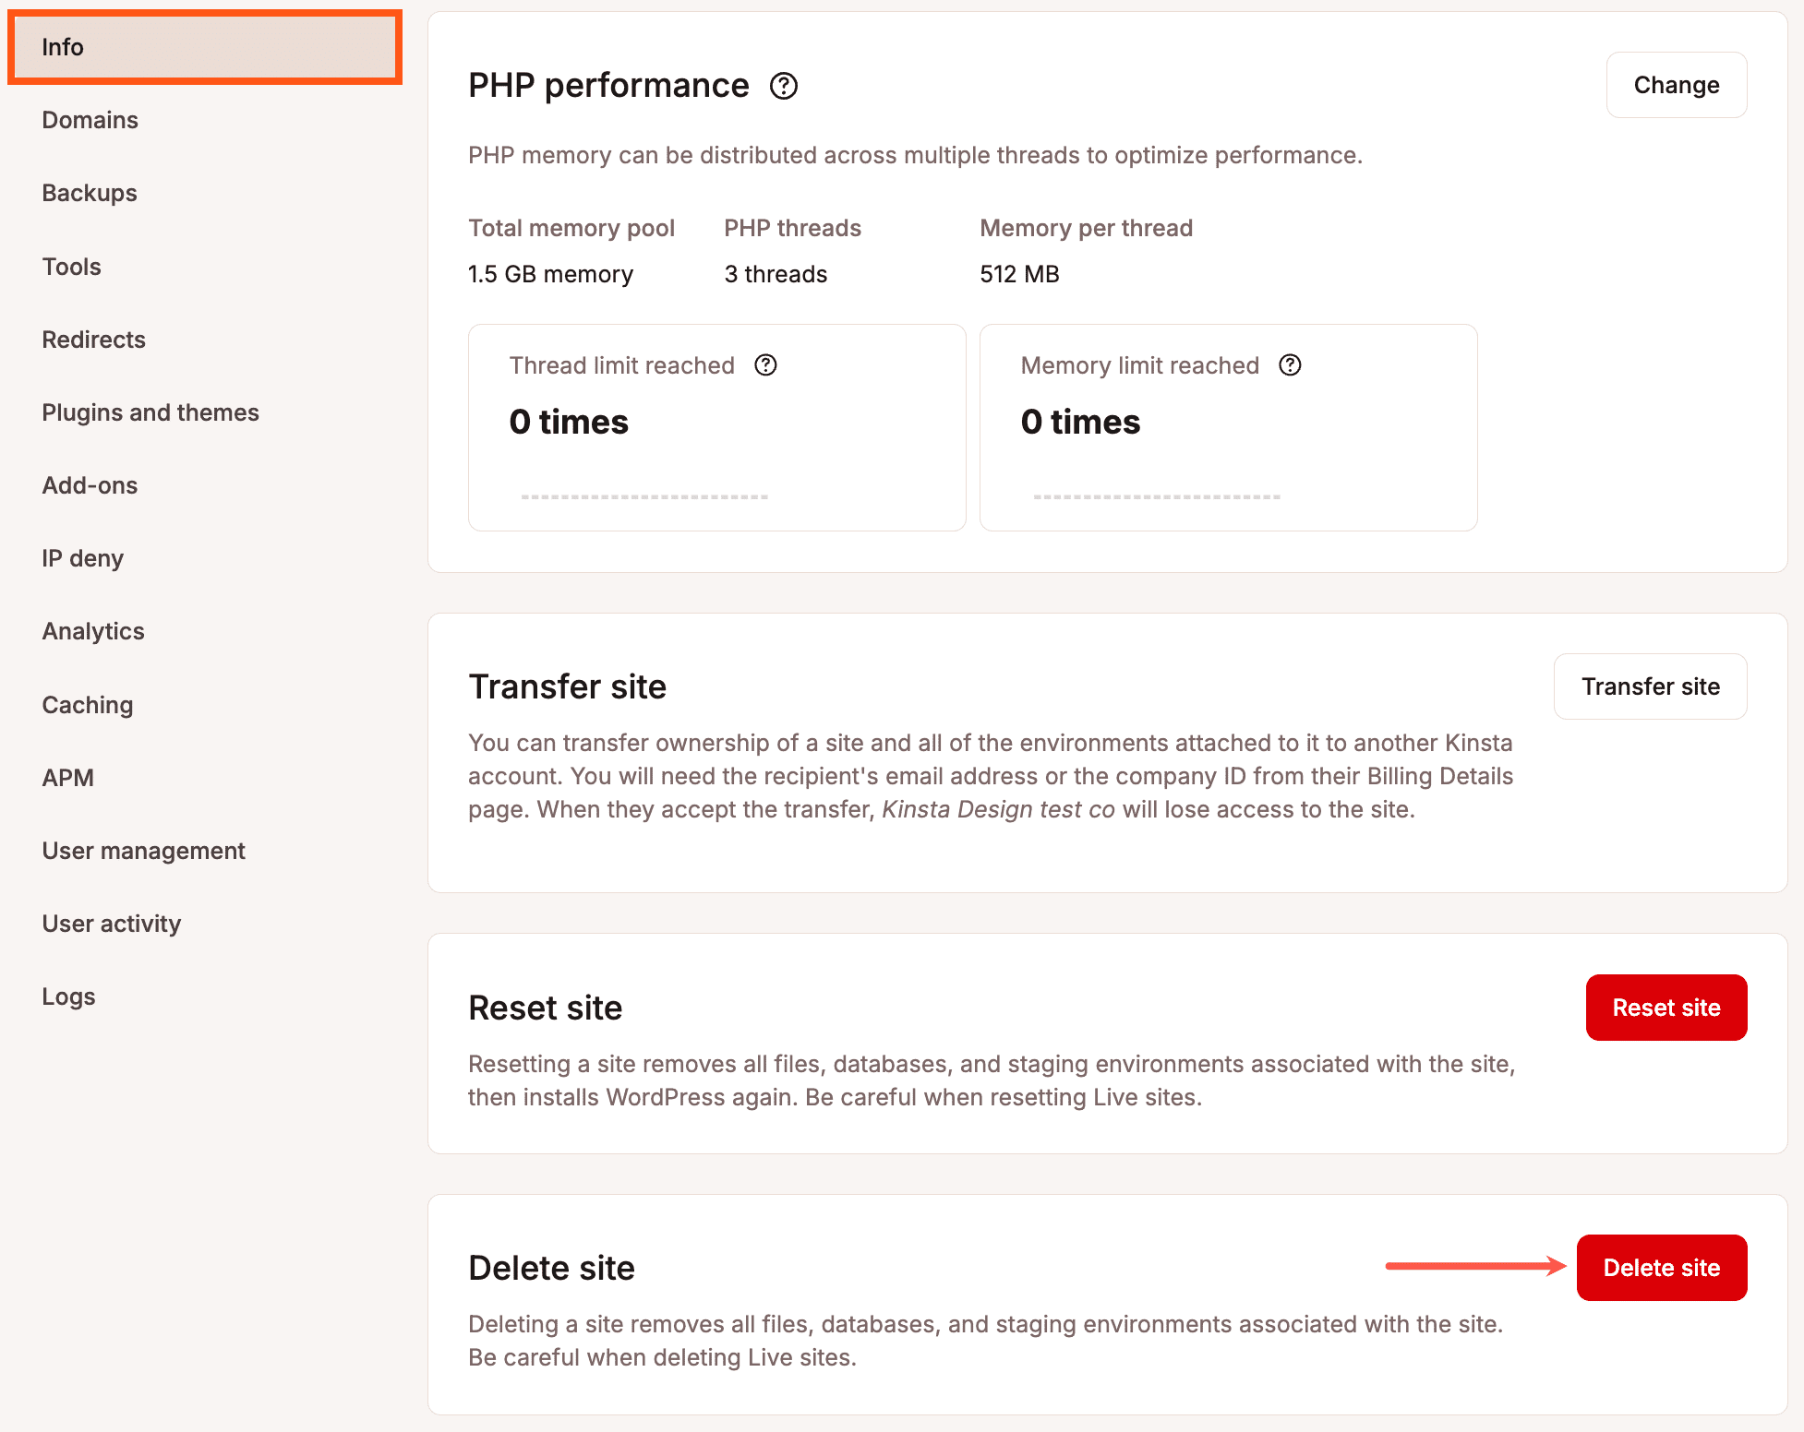Click the Memory limit reached help icon
The image size is (1804, 1432).
pos(1289,365)
